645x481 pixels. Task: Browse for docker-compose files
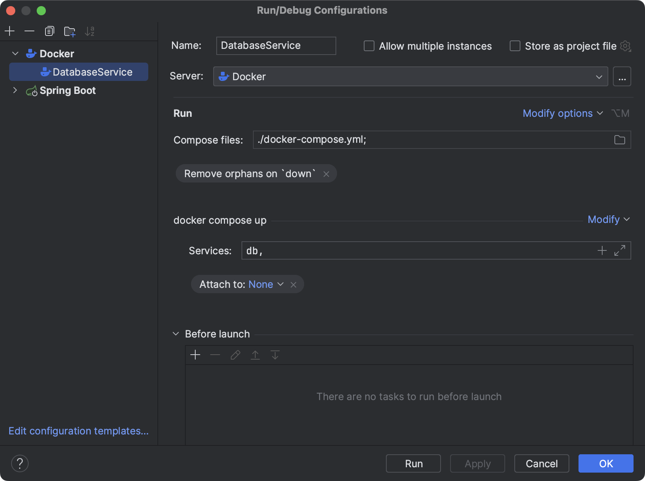pyautogui.click(x=620, y=140)
